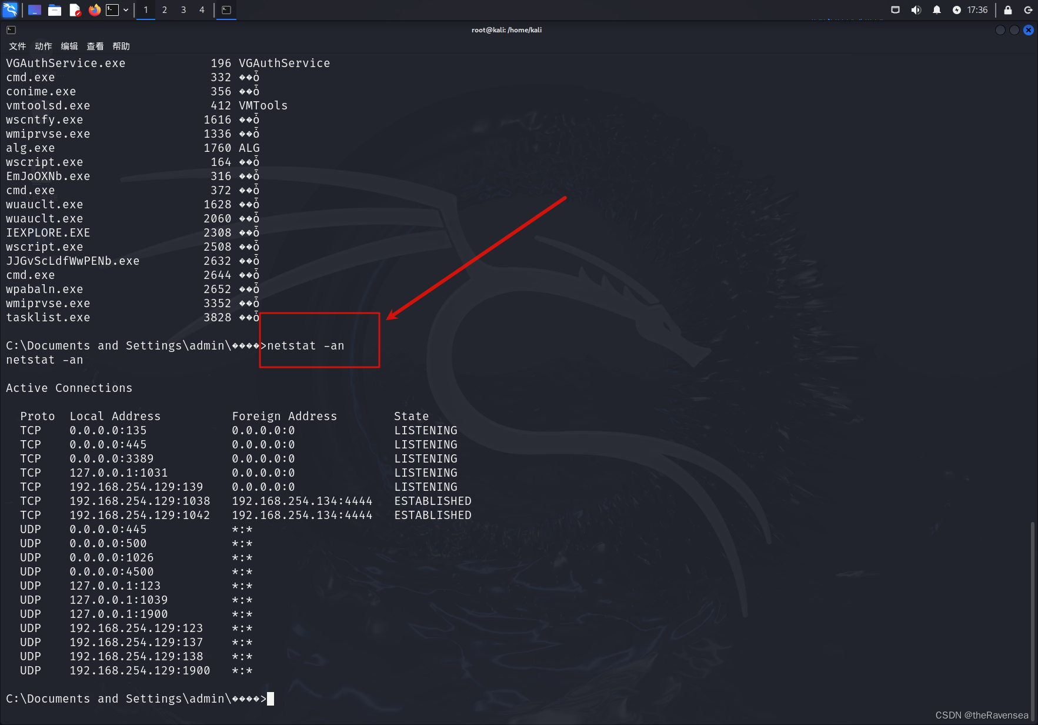Click the window title root@kali: /home/kali
The image size is (1038, 725).
[x=506, y=30]
